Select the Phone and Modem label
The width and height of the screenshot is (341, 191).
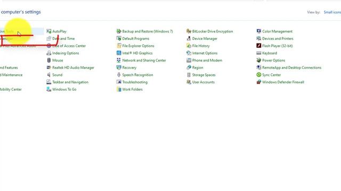[207, 60]
